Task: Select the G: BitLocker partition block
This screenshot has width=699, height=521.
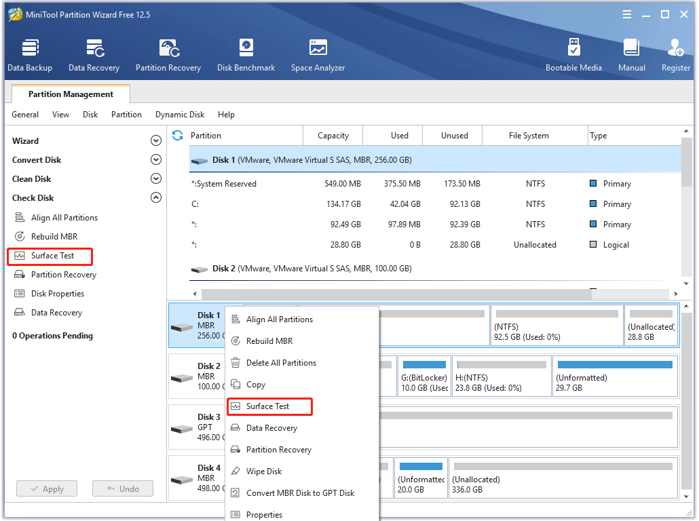Action: pos(423,376)
